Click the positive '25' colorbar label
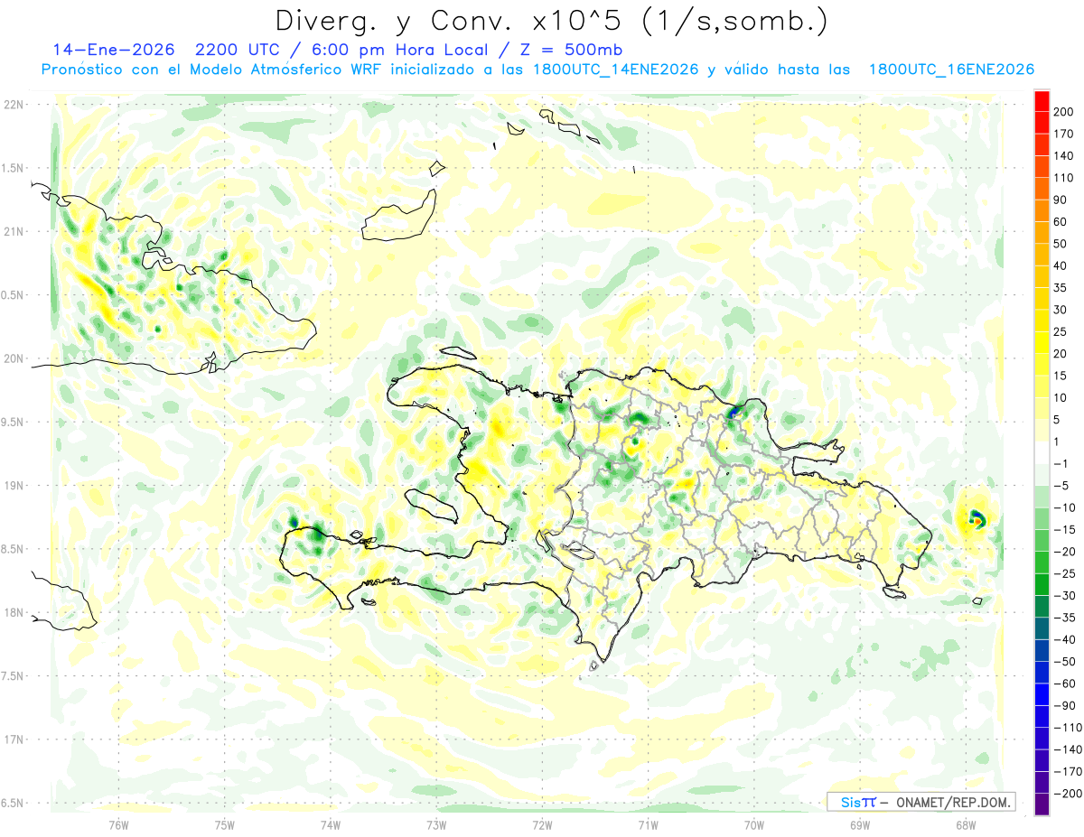 1061,332
